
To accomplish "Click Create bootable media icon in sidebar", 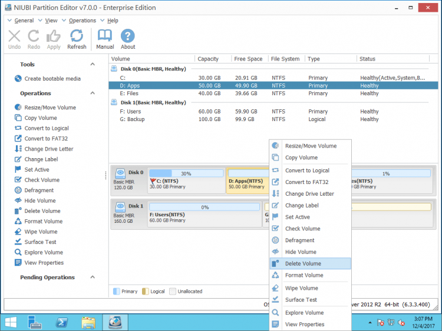I will pyautogui.click(x=18, y=78).
